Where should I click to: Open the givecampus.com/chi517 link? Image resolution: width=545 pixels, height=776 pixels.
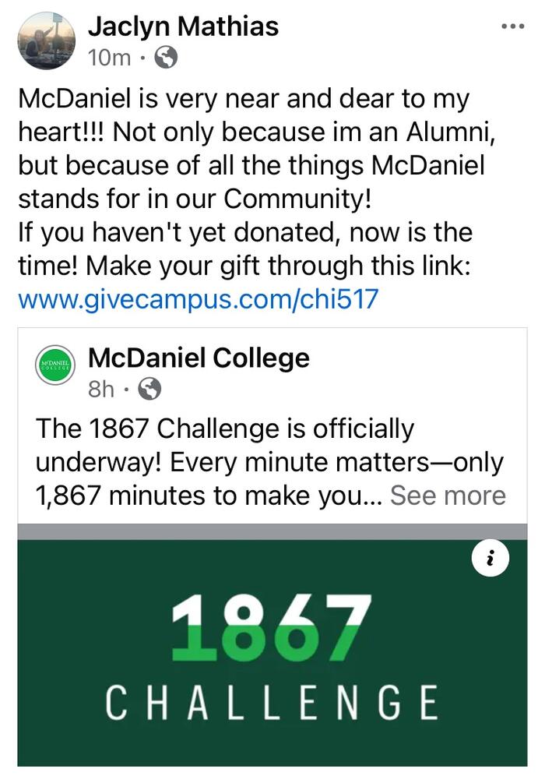[198, 299]
